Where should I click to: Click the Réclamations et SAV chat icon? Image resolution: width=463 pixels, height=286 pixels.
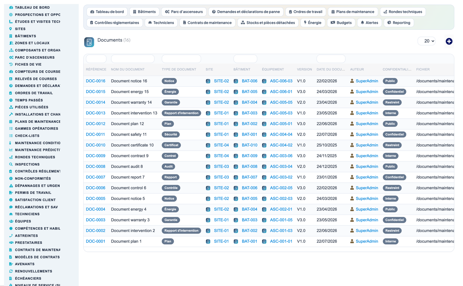pyautogui.click(x=11, y=207)
